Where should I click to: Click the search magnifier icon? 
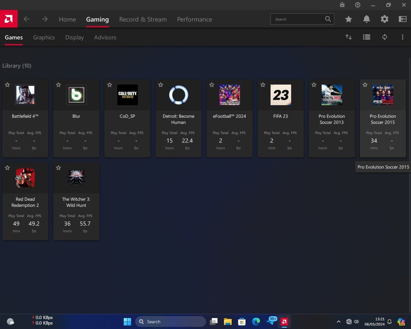coord(328,19)
